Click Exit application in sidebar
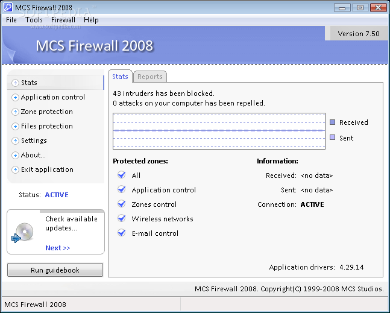 47,169
